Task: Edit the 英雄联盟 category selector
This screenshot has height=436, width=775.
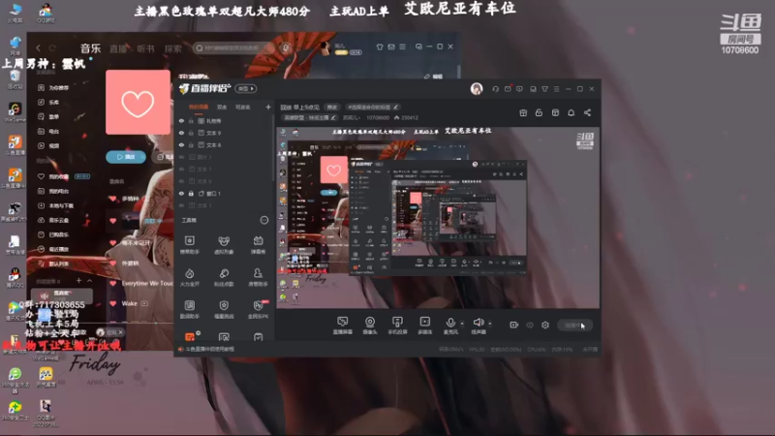Action: click(310, 117)
